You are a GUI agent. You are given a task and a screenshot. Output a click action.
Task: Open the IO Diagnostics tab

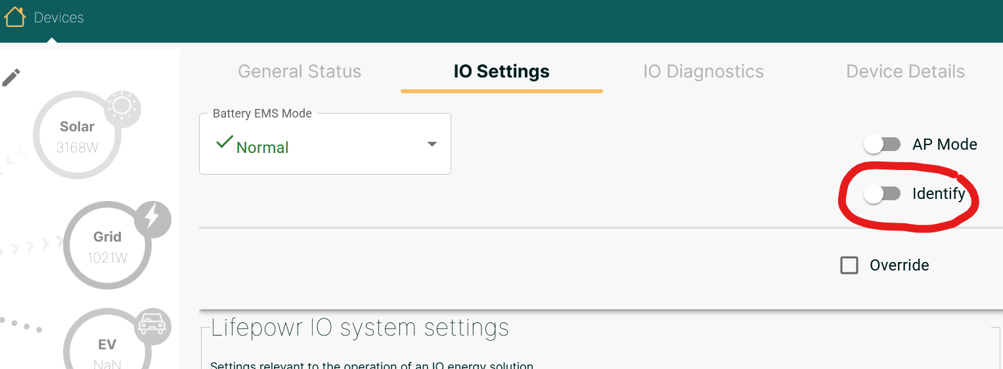[703, 72]
